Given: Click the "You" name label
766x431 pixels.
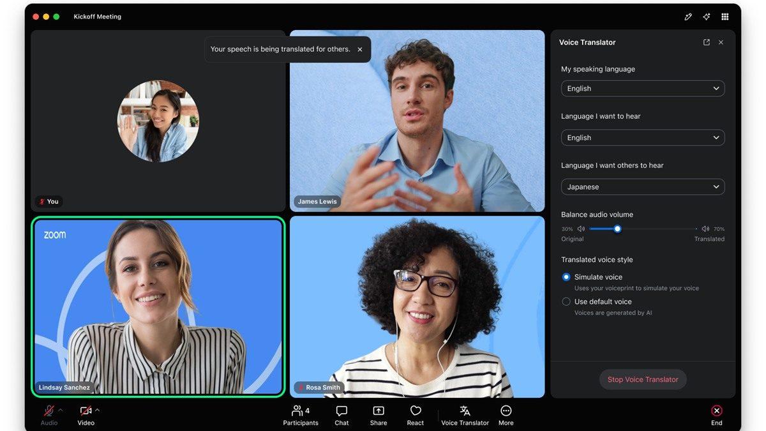Looking at the screenshot, I should point(49,201).
